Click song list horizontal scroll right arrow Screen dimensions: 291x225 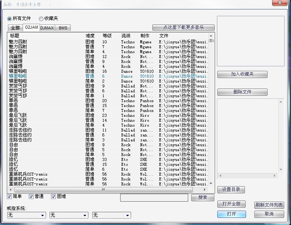click(205, 190)
